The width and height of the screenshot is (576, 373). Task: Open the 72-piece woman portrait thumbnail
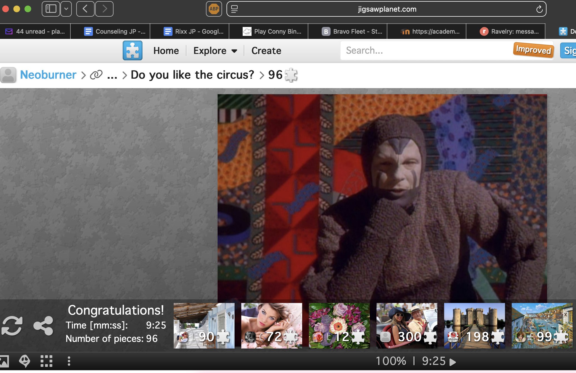point(272,325)
